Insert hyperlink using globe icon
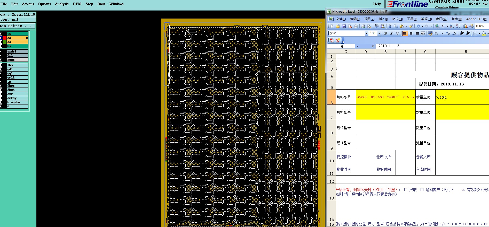489x227 pixels. tap(437, 26)
